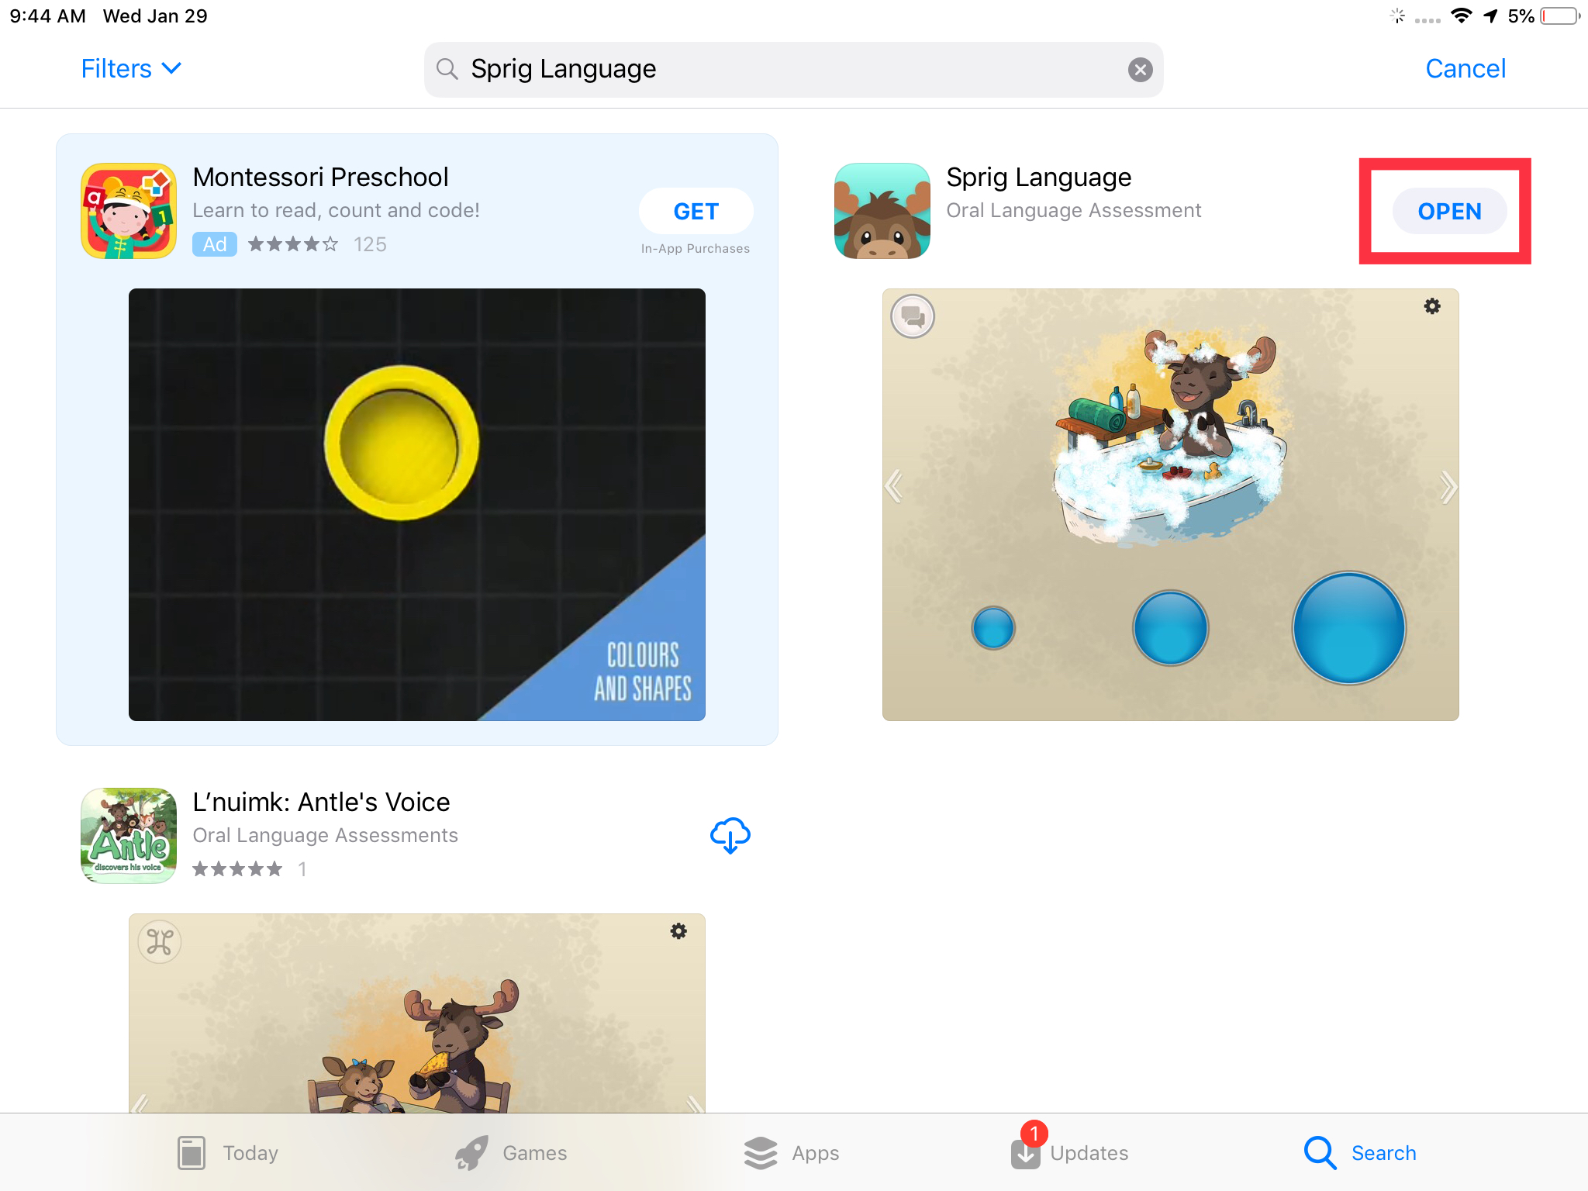
Task: Tap the Sprig Language title text
Action: click(1038, 178)
